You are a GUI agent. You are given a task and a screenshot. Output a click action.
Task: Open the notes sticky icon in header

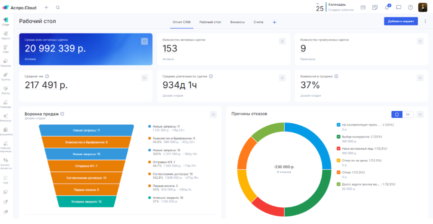(375, 7)
